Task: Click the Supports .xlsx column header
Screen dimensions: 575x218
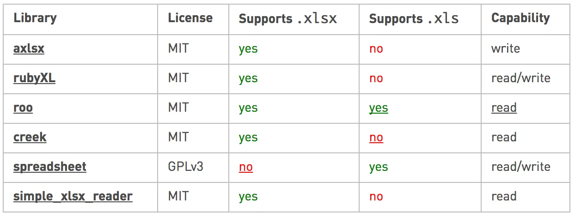Action: (287, 19)
